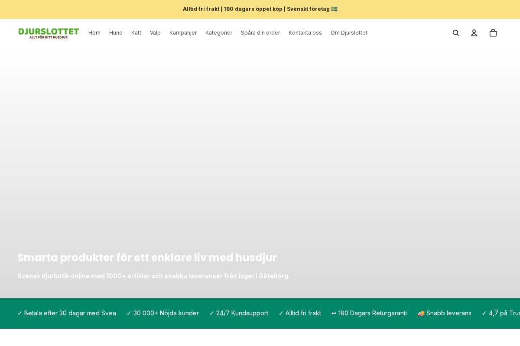Select the Hem menu item
Screen dimensions: 520x346
[94, 33]
